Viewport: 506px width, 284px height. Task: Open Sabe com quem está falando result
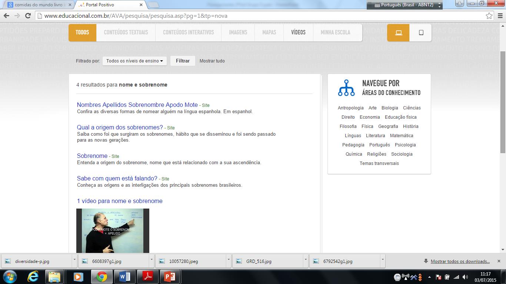pyautogui.click(x=117, y=178)
